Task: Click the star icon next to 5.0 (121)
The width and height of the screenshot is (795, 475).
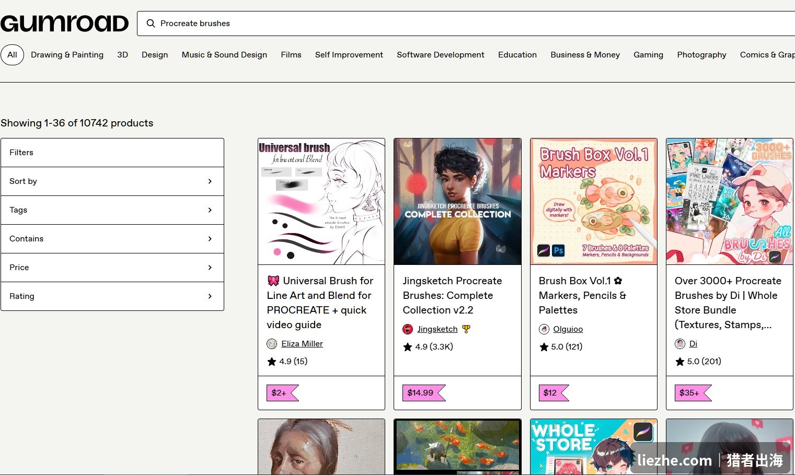Action: click(544, 347)
